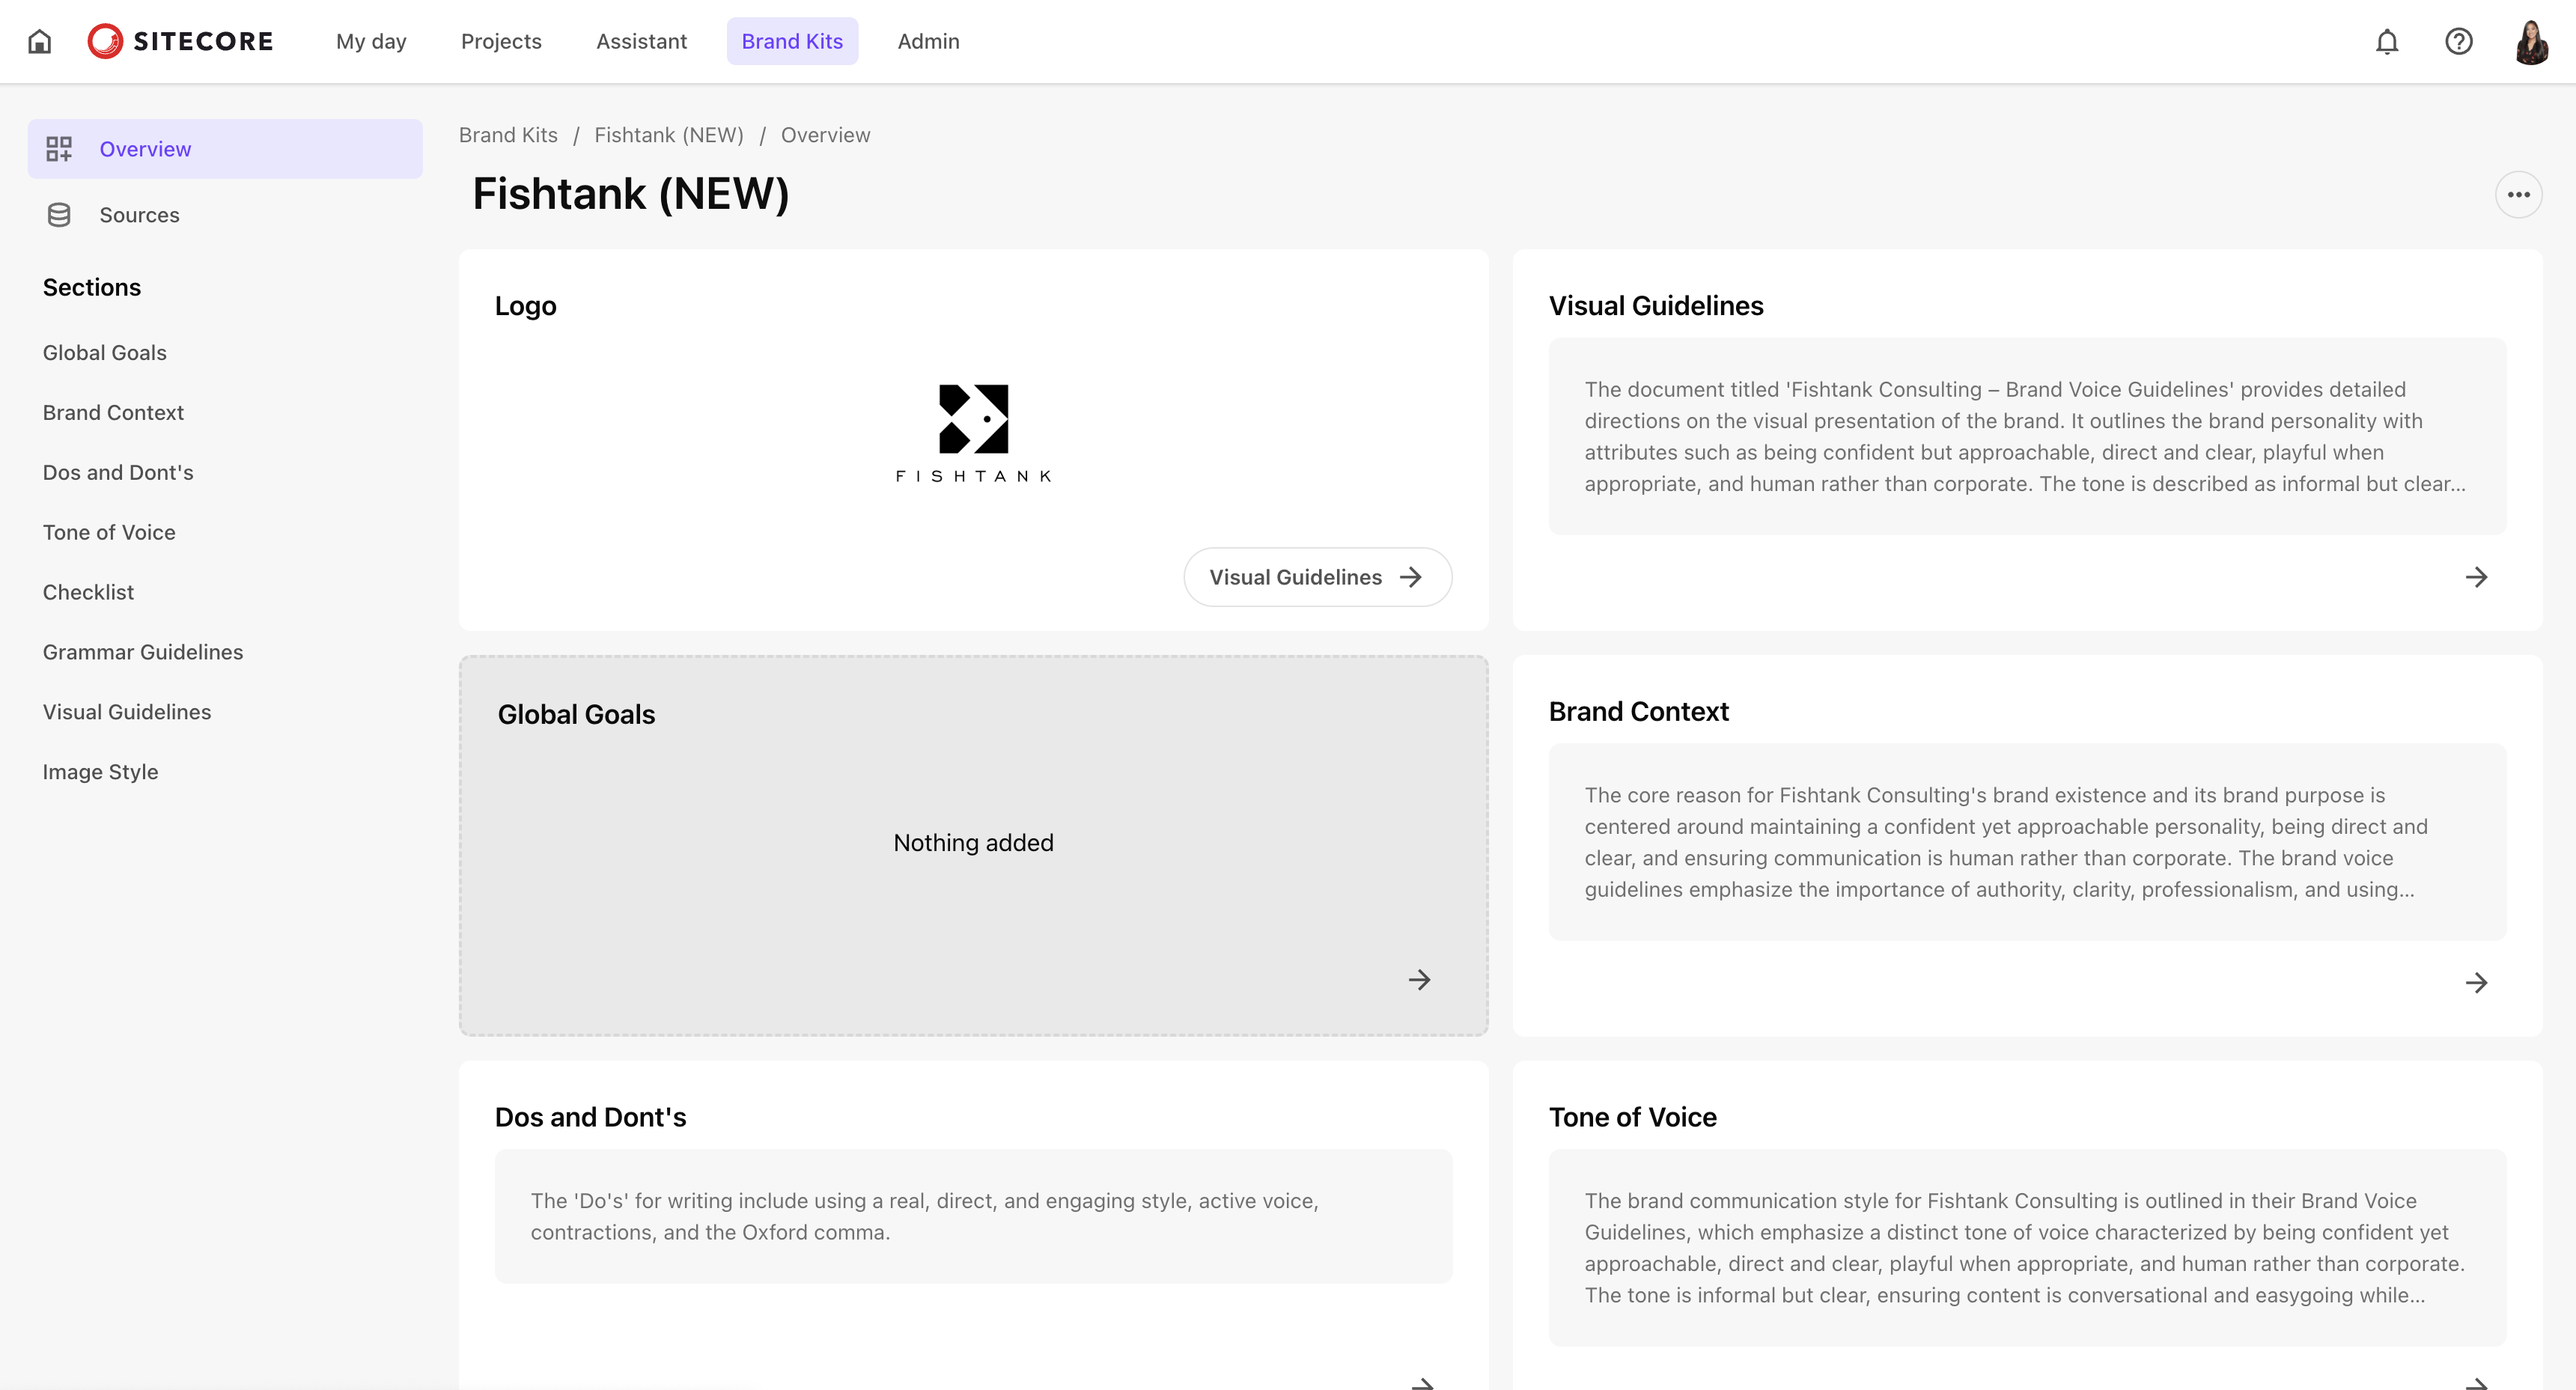Open Sources in the sidebar
Viewport: 2576px width, 1390px height.
225,215
